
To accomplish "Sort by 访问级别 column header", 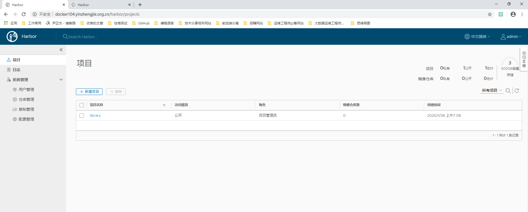I will [x=181, y=105].
